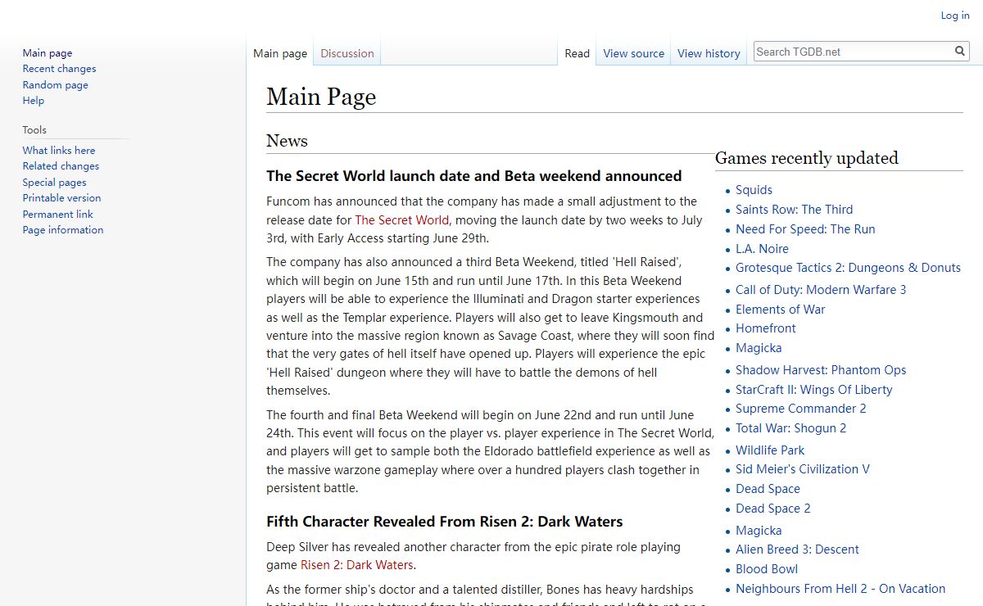The height and width of the screenshot is (606, 983).
Task: Open Special pages list
Action: (x=54, y=183)
